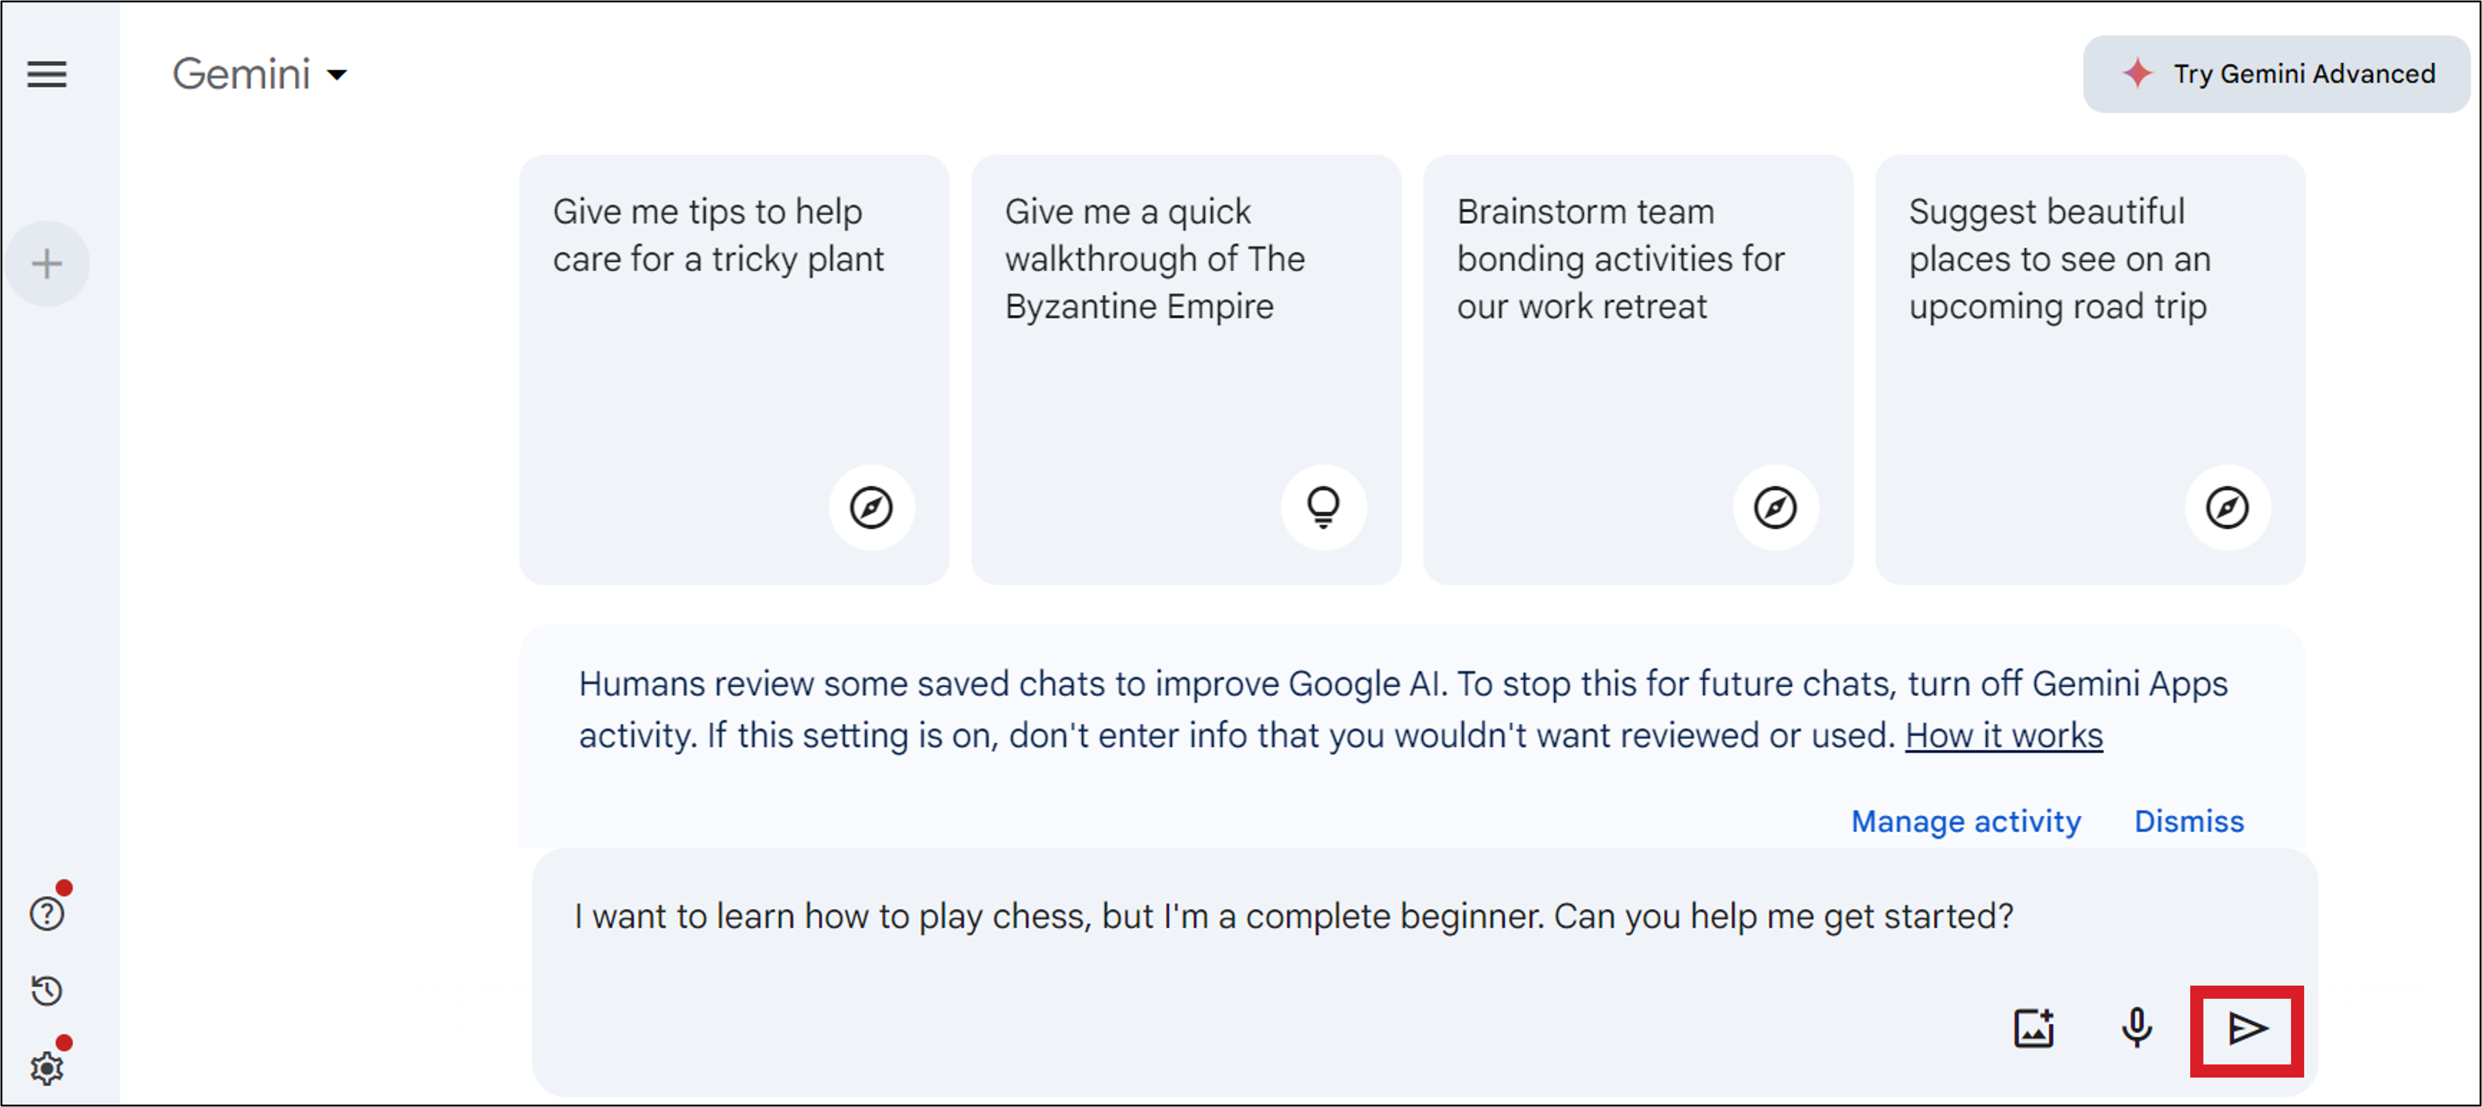Click the upload image icon

coord(2033,1028)
